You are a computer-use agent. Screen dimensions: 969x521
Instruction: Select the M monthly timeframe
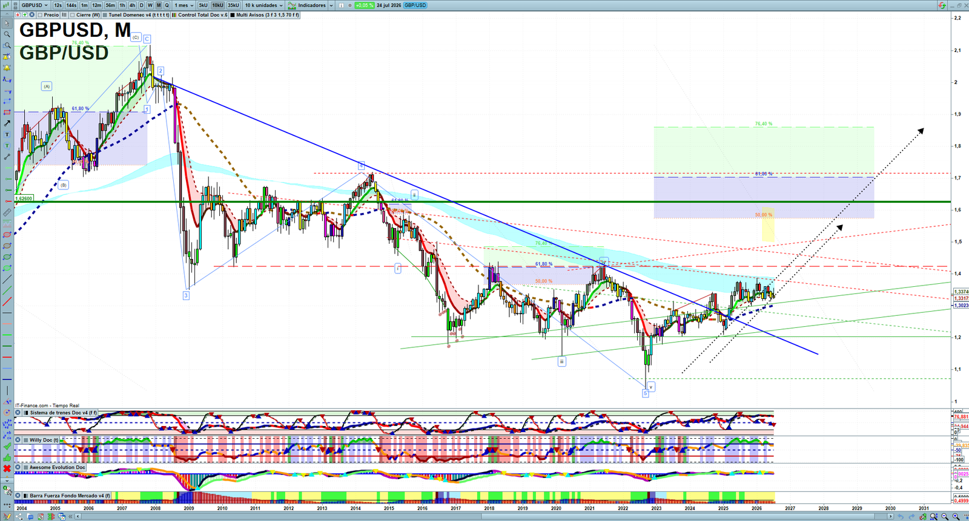point(159,5)
